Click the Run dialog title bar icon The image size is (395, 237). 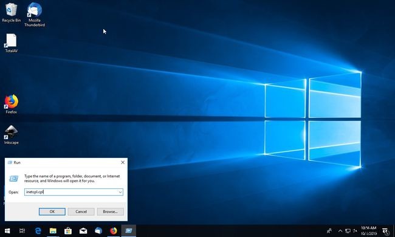coord(10,162)
